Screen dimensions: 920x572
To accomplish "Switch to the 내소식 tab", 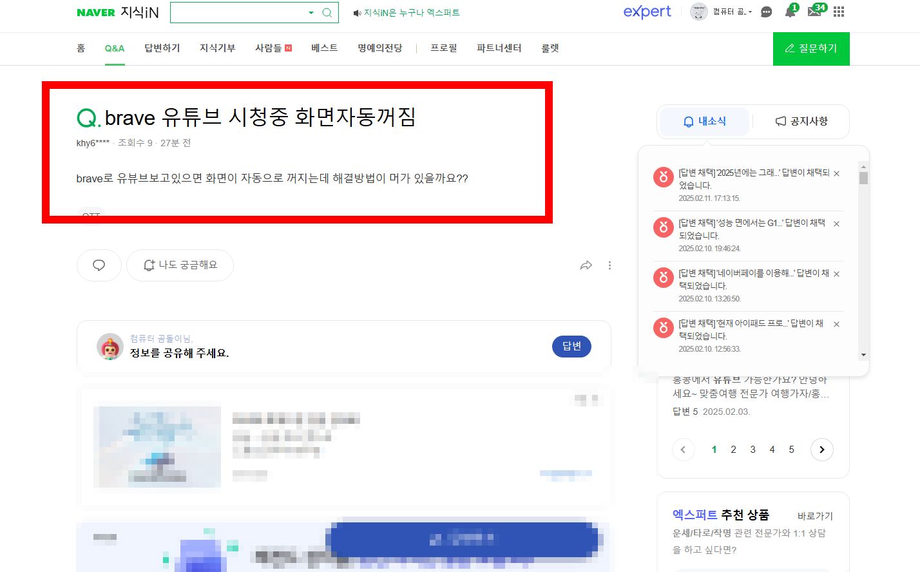I will 704,121.
